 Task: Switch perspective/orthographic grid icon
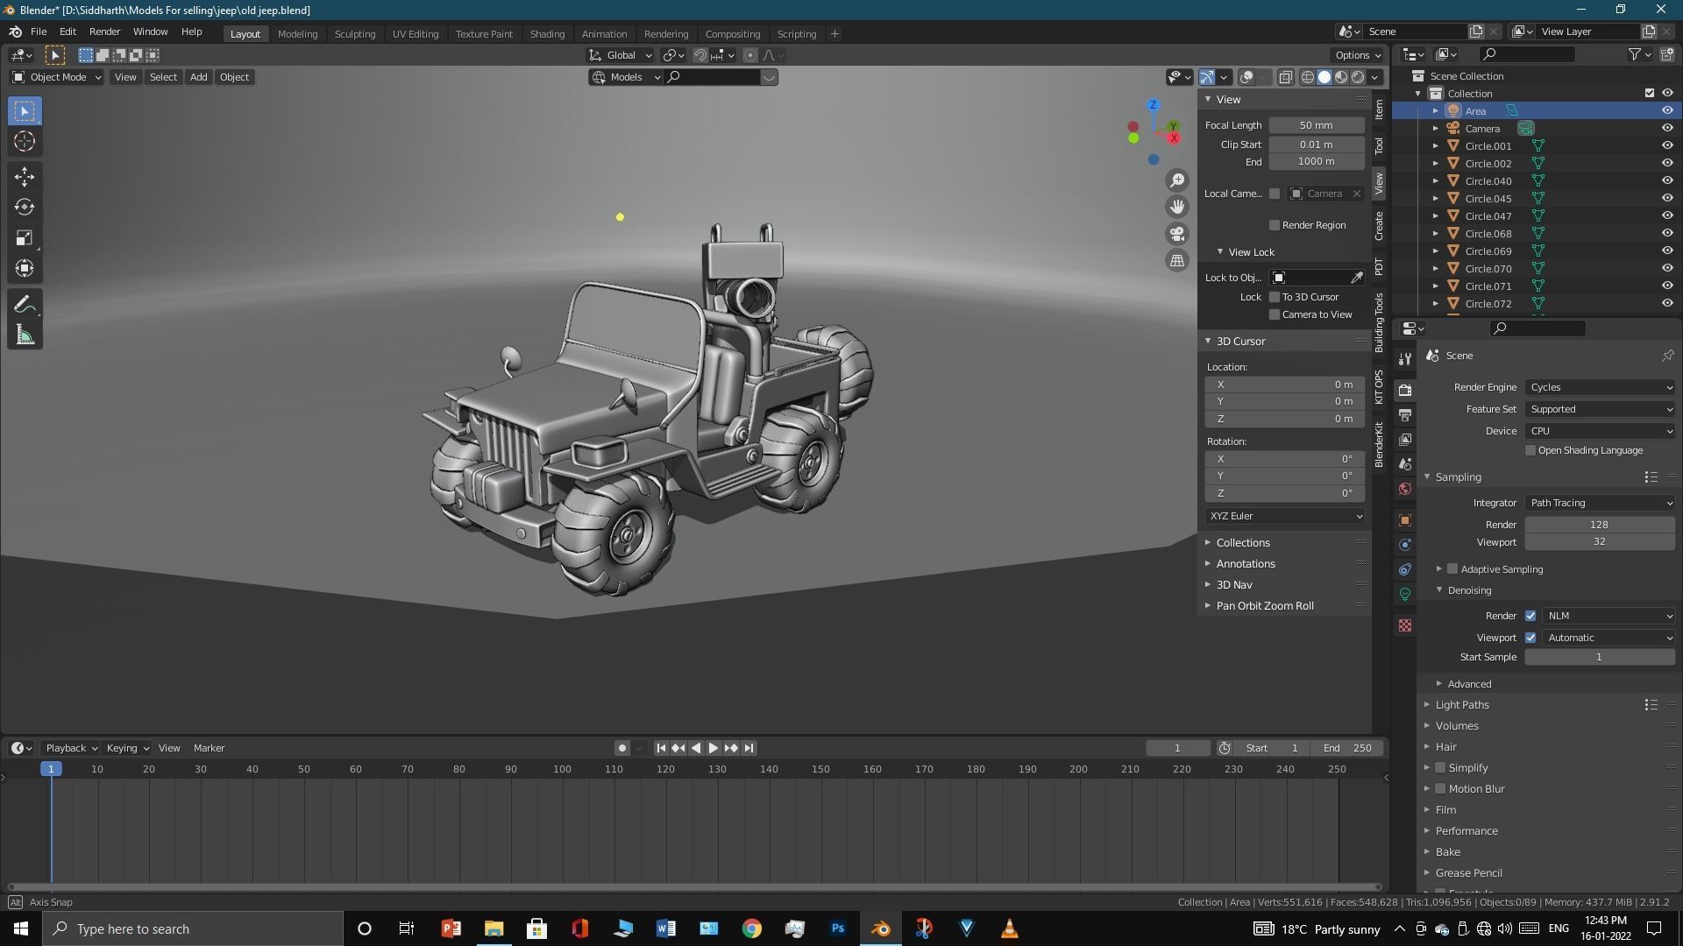pos(1177,260)
